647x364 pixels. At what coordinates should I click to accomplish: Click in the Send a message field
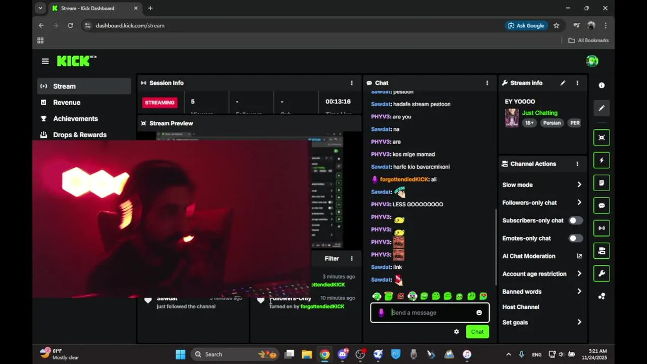430,312
